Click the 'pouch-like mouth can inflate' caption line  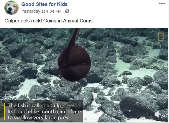pyautogui.click(x=44, y=111)
